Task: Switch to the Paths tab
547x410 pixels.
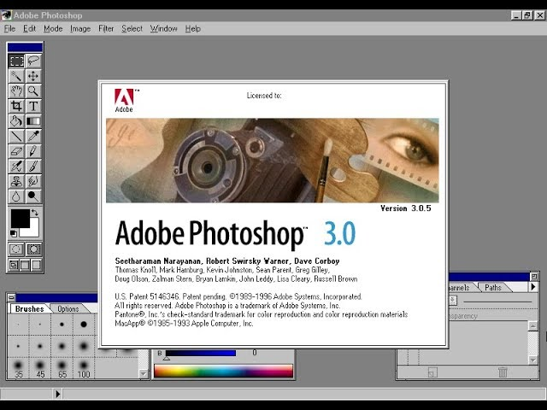Action: [x=493, y=288]
